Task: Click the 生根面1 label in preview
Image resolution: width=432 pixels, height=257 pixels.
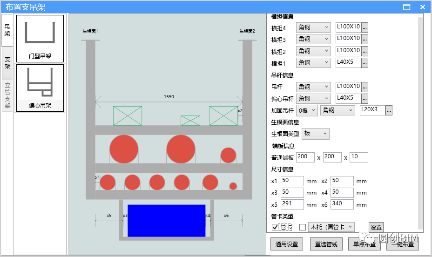Action: 90,31
